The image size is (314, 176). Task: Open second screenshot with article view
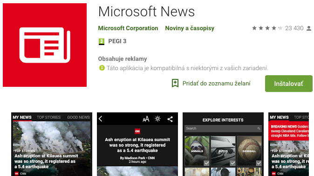(x=137, y=144)
